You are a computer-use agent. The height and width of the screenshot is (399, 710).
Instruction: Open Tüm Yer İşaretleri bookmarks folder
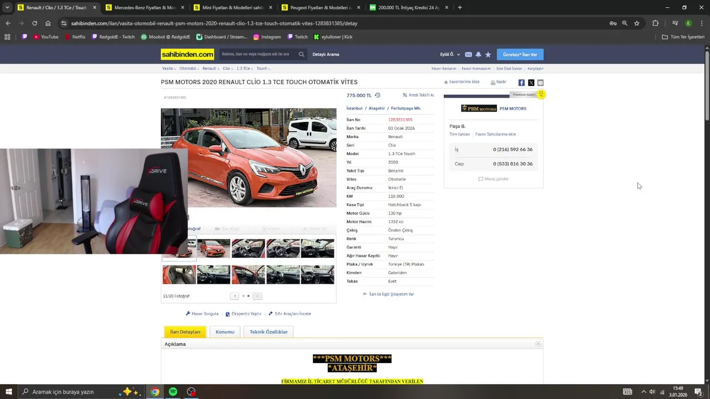point(683,37)
